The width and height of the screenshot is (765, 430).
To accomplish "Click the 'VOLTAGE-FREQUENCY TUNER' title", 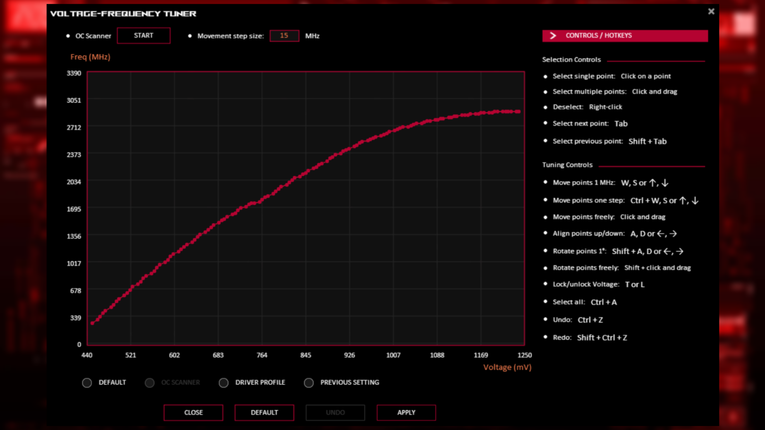I will point(123,14).
